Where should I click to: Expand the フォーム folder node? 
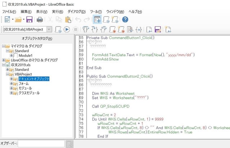[11, 83]
